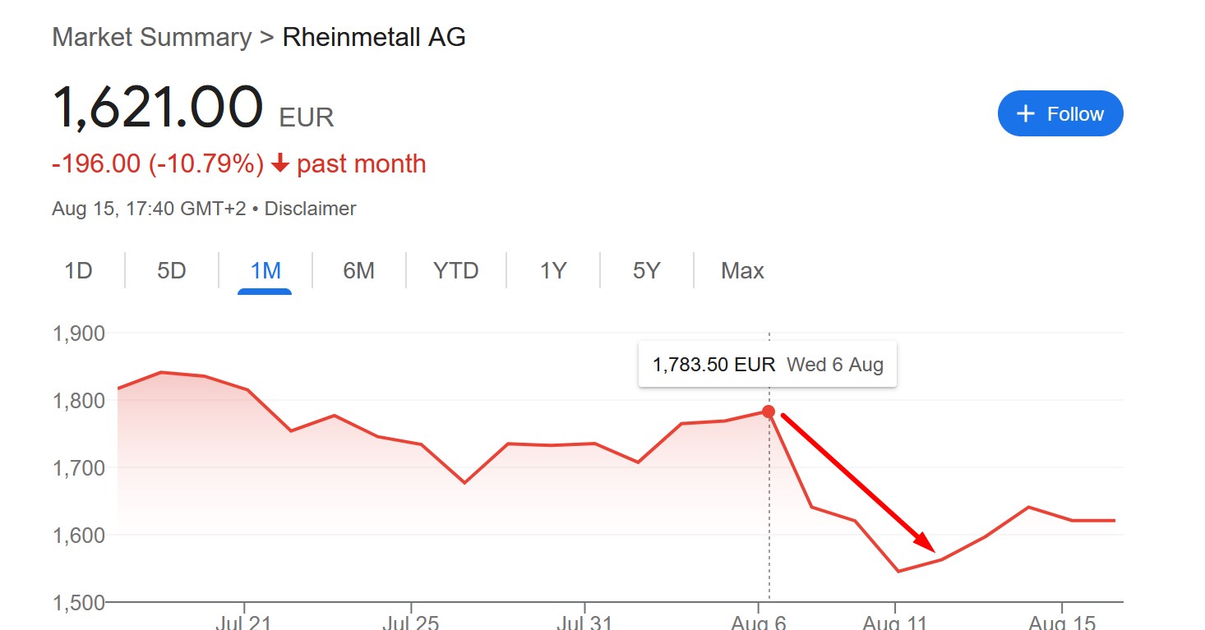Open the 6M chart range
Screen dimensions: 1205x630
[x=358, y=270]
